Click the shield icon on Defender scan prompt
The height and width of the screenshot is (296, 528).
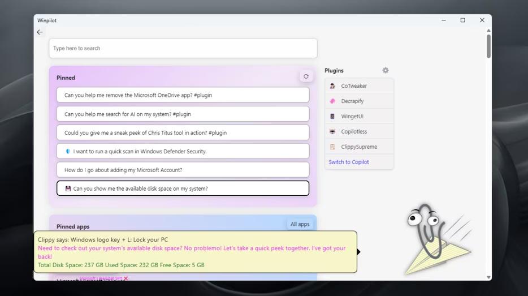point(68,152)
